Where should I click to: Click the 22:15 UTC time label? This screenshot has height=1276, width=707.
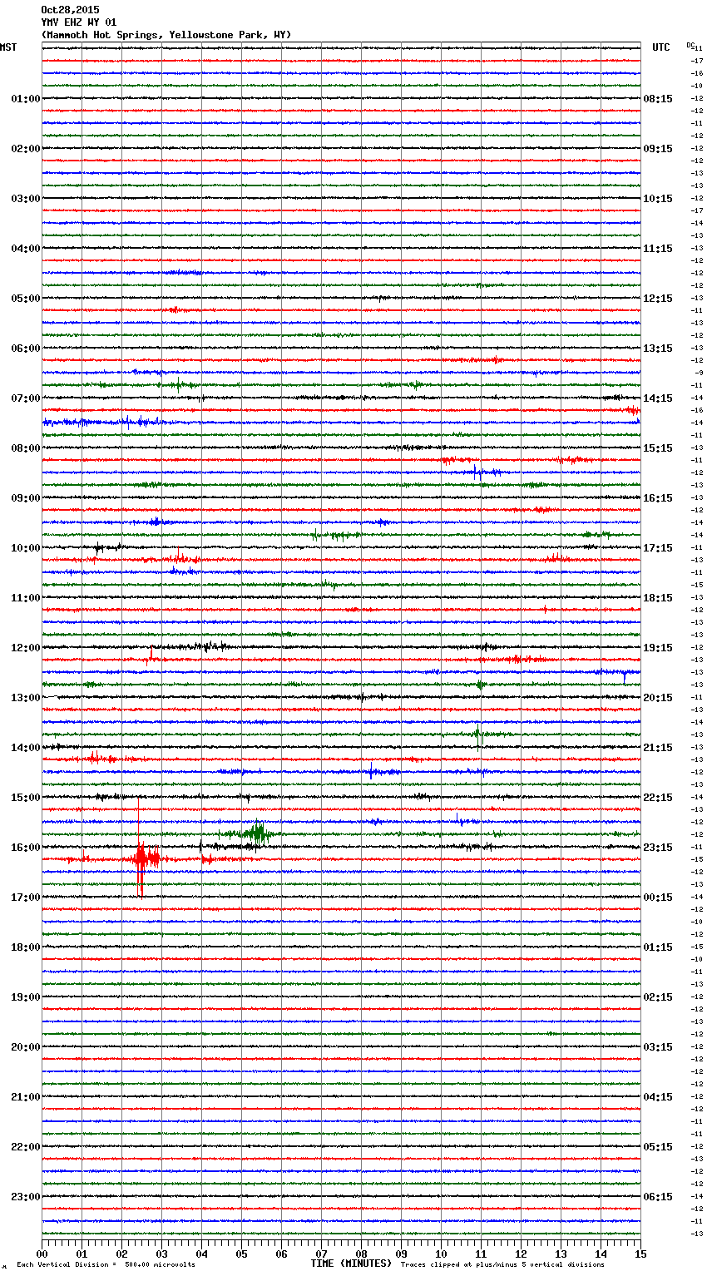coord(658,798)
